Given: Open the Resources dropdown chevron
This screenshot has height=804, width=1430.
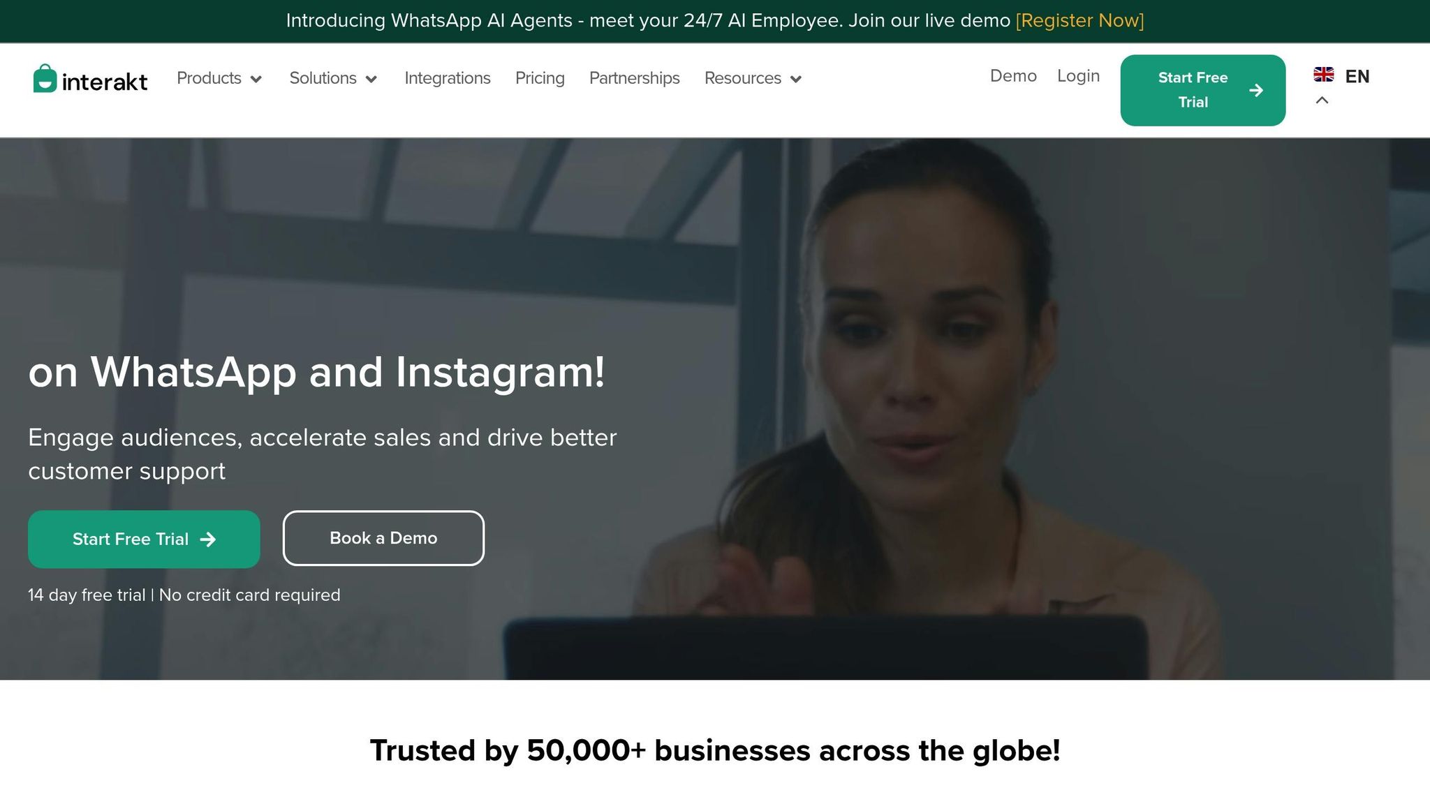Looking at the screenshot, I should tap(796, 79).
